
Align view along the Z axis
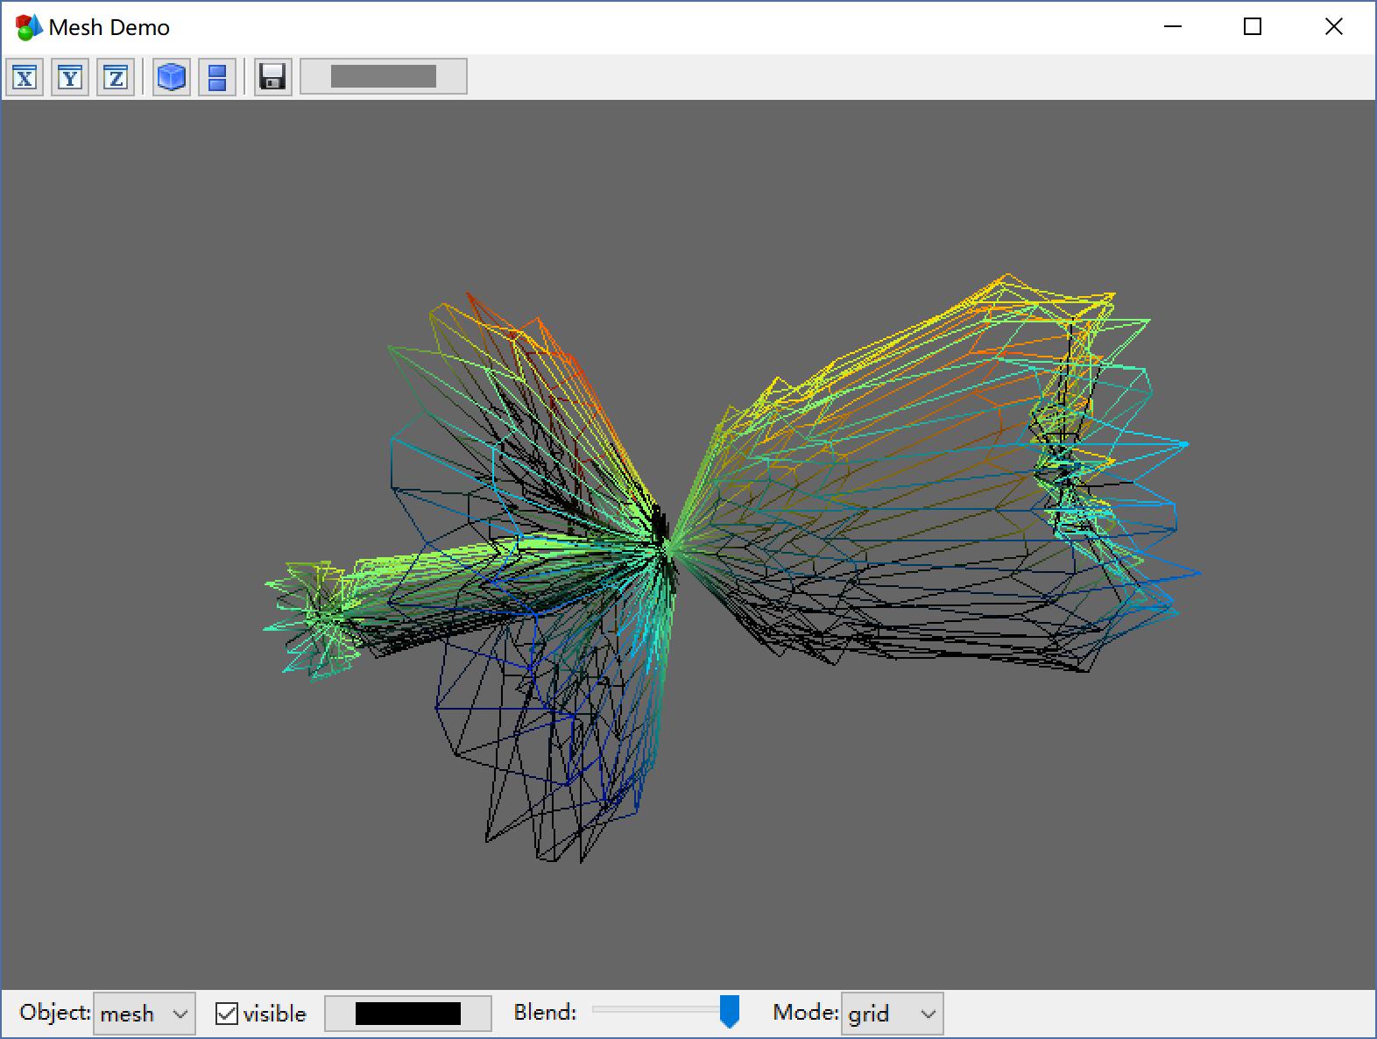(116, 77)
